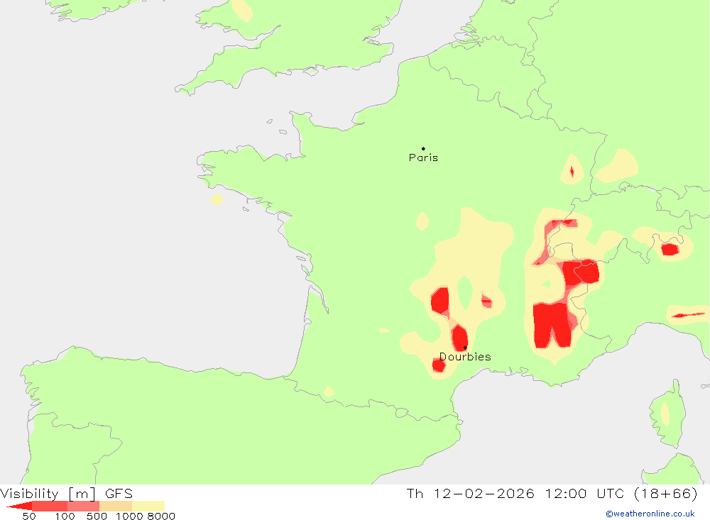Click the Dourbies location dot marker
The width and height of the screenshot is (710, 520).
click(465, 348)
